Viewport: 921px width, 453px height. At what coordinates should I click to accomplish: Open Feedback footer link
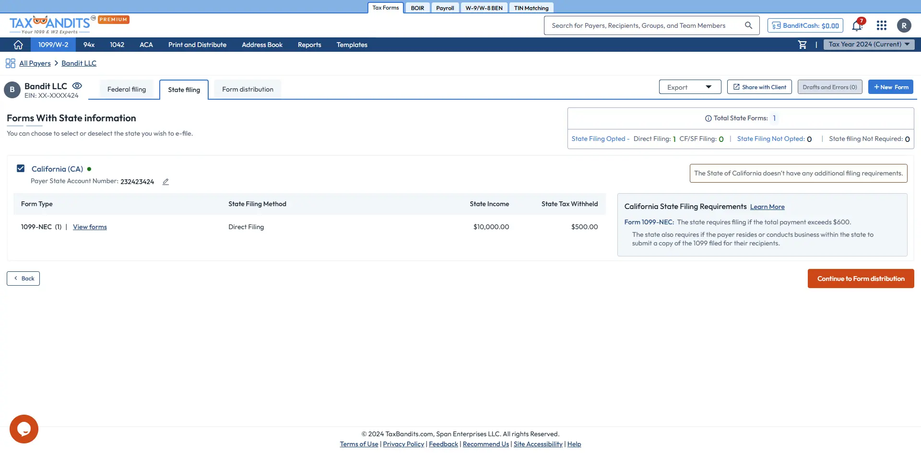tap(443, 444)
